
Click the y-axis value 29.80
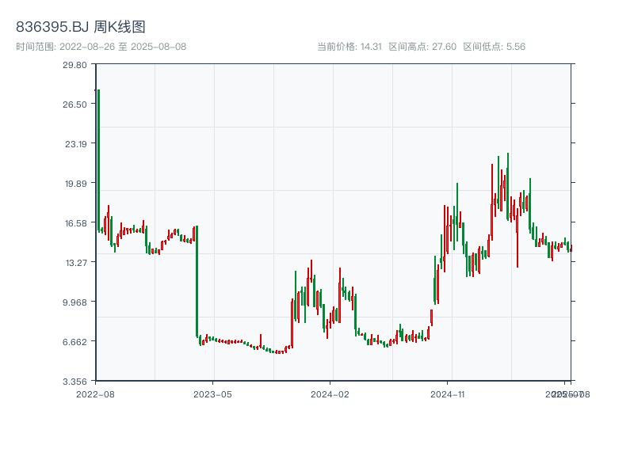pos(74,65)
